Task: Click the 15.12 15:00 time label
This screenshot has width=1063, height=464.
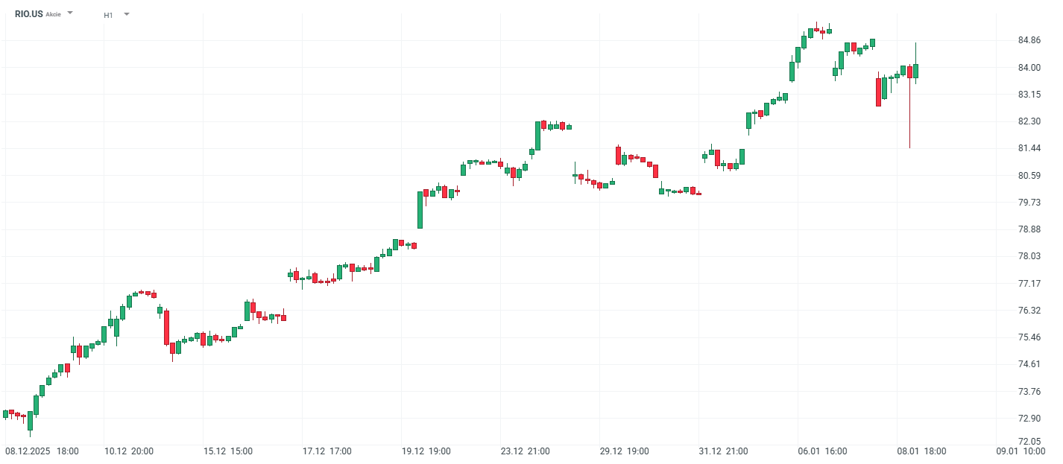Action: [228, 451]
